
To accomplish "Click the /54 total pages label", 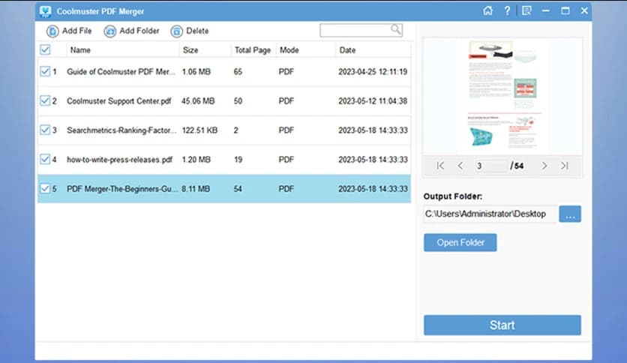I will click(517, 166).
